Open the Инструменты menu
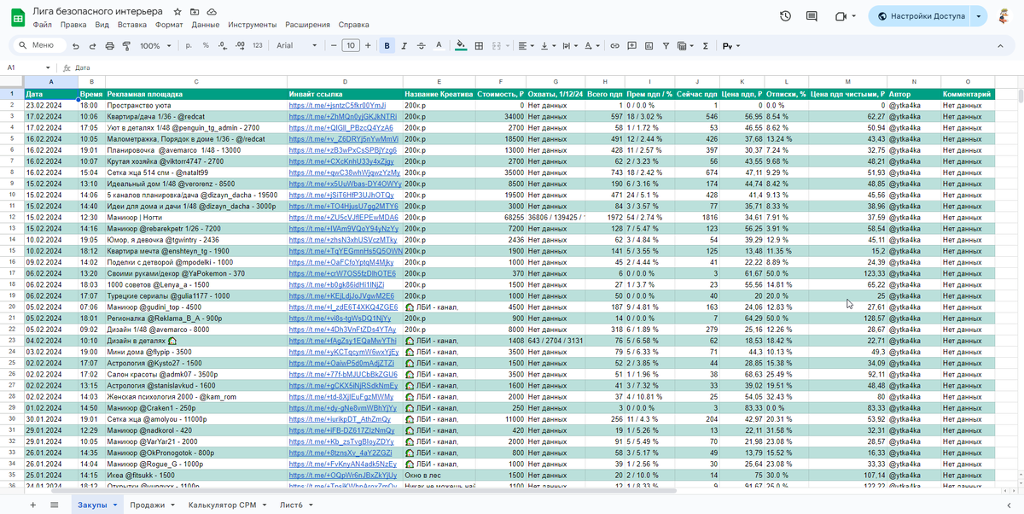The image size is (1024, 514). point(253,25)
